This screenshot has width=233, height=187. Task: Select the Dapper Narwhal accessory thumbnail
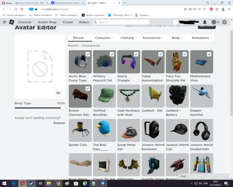202,96
